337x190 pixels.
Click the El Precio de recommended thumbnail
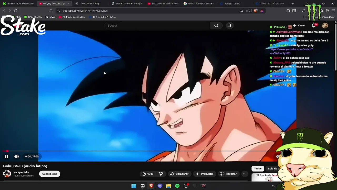265,177
